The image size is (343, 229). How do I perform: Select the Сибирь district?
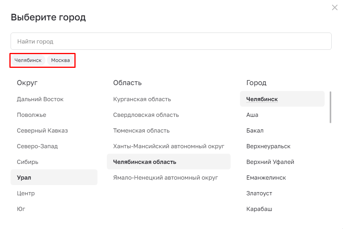coord(27,162)
